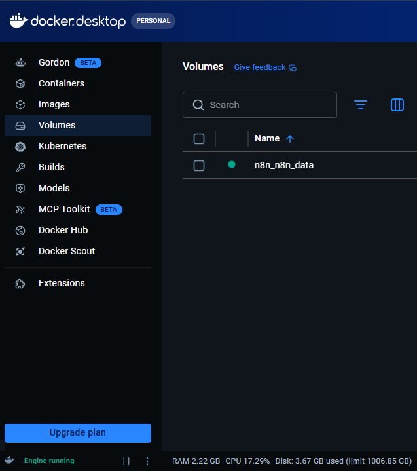Click the whale icon in status bar

click(10, 460)
